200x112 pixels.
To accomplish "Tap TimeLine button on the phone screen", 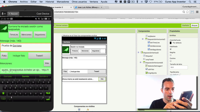I will [x=14, y=35].
